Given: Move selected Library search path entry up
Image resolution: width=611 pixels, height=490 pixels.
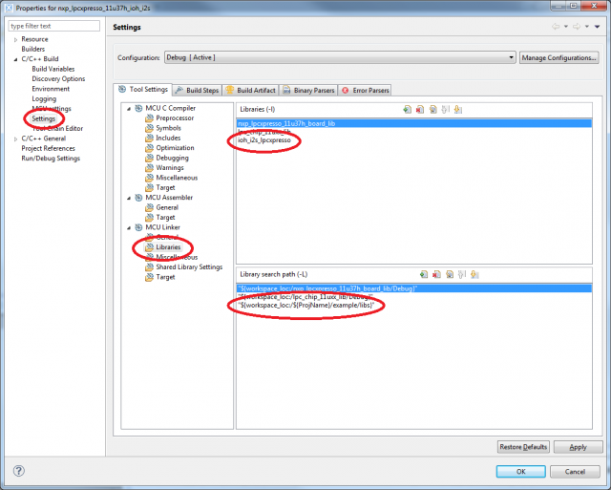Looking at the screenshot, I should (462, 274).
